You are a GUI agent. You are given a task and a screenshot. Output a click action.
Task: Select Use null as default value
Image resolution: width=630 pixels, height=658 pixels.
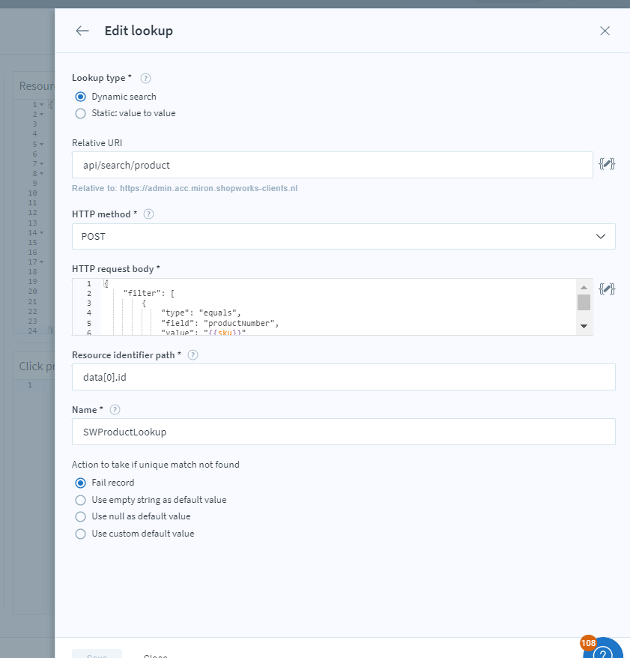81,517
